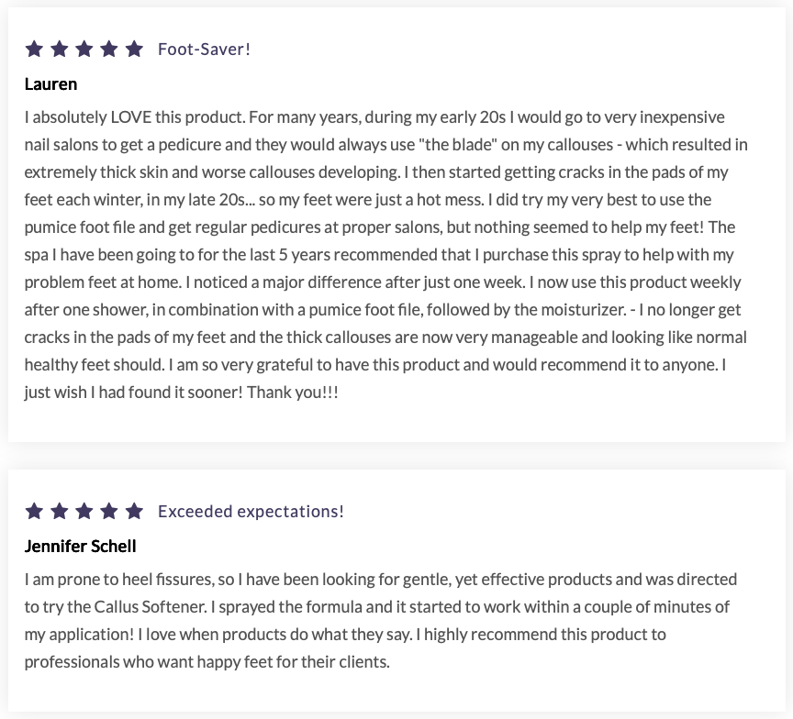The image size is (793, 719).
Task: Select the reviewer name Lauren
Action: (x=50, y=84)
